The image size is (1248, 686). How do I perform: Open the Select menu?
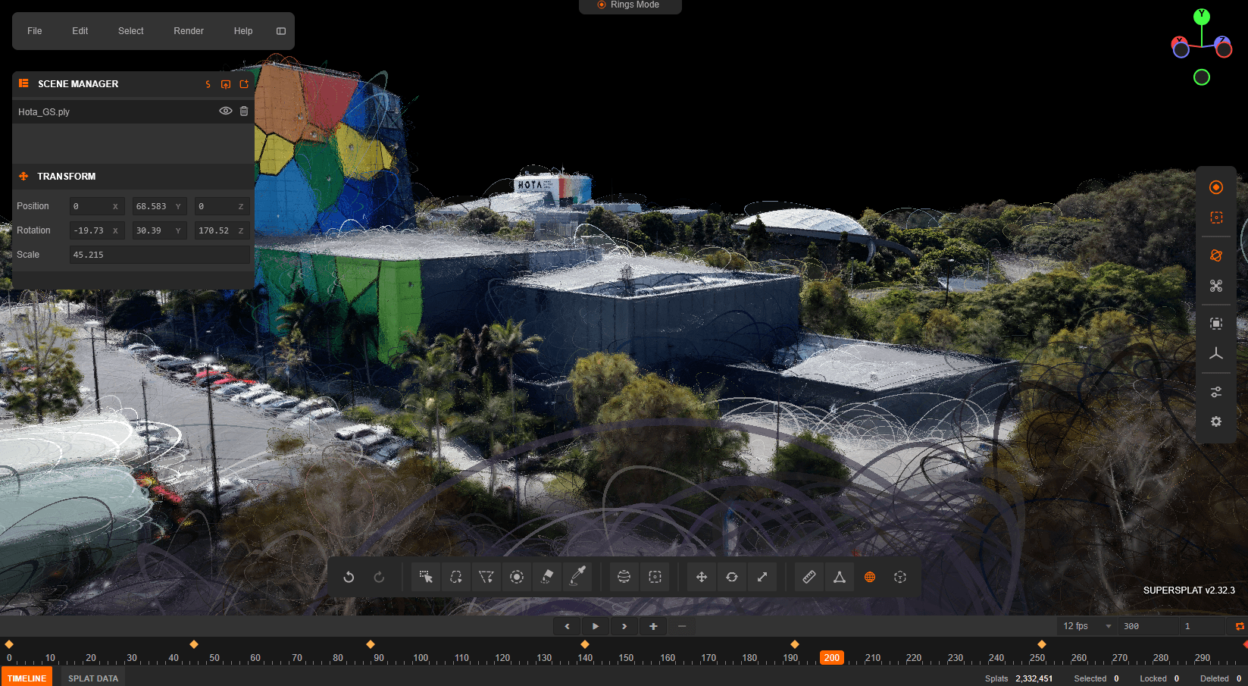[x=130, y=31]
